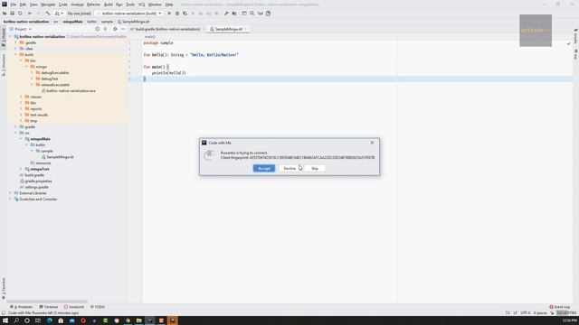579x325 pixels.
Task: Expand External Libraries node
Action: coord(10,193)
